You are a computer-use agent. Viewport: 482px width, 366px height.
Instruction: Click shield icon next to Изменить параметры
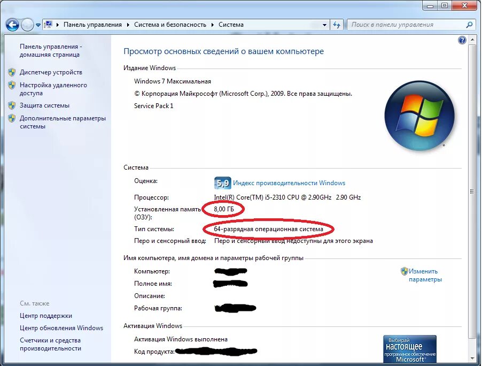tap(404, 271)
